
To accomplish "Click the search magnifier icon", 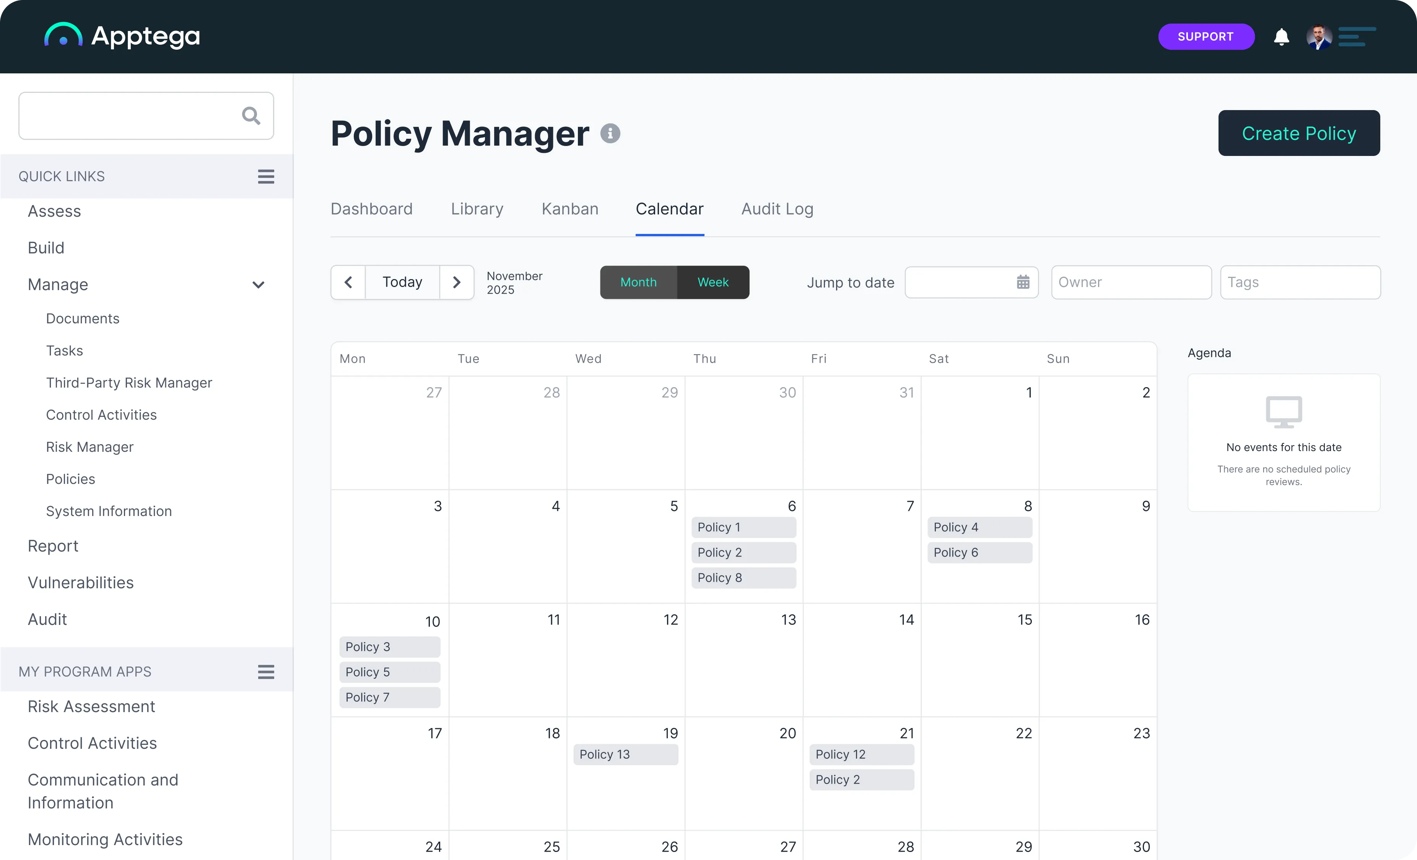I will pyautogui.click(x=251, y=115).
